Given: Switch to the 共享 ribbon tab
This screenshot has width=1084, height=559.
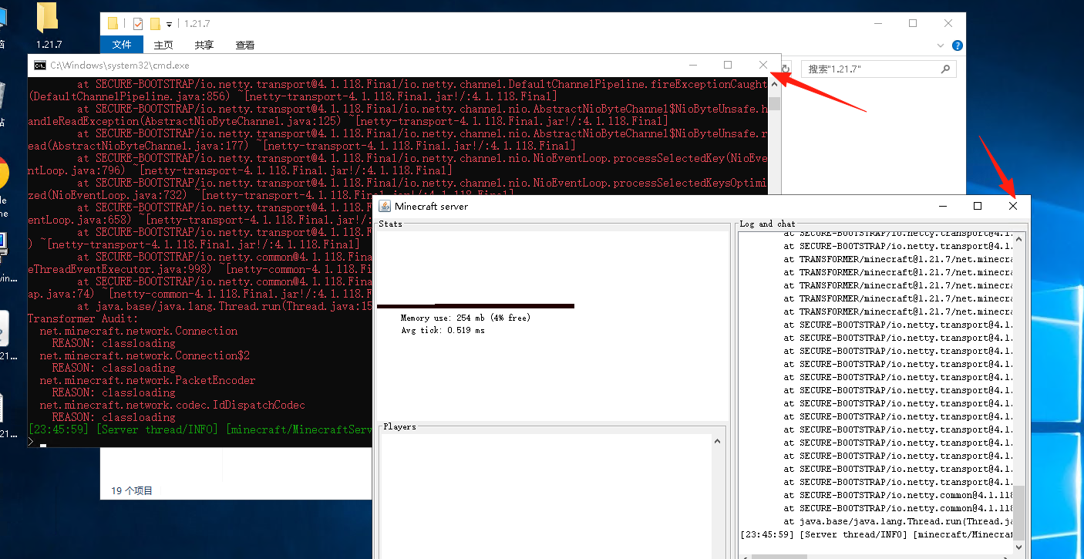Looking at the screenshot, I should coord(204,45).
